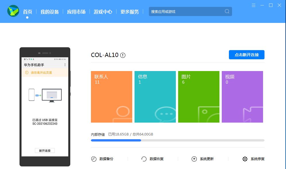Viewport: 286px width, 169px height.
Task: Click the magnifier search icon
Action: pos(227,11)
